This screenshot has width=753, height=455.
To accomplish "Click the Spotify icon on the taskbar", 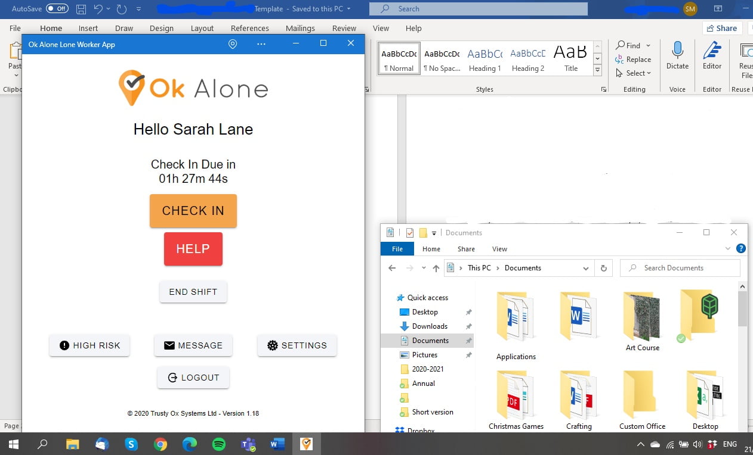I will tap(219, 444).
